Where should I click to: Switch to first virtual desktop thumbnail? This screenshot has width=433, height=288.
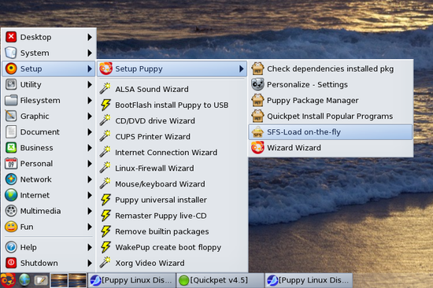pyautogui.click(x=59, y=280)
